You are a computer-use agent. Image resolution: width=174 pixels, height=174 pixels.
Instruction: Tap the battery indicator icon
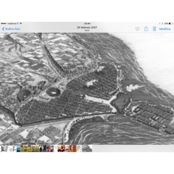click(x=171, y=24)
